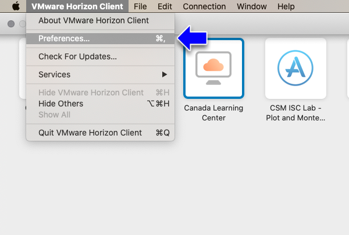Open the Help menu
This screenshot has width=349, height=235.
[x=286, y=6]
